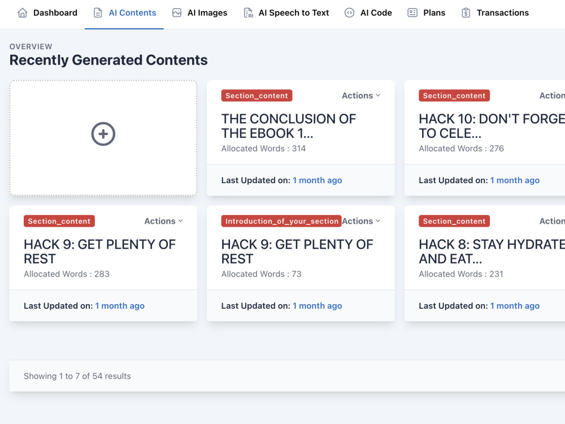Click the 1 month ago link on conclusion card
The width and height of the screenshot is (565, 424).
pos(317,180)
